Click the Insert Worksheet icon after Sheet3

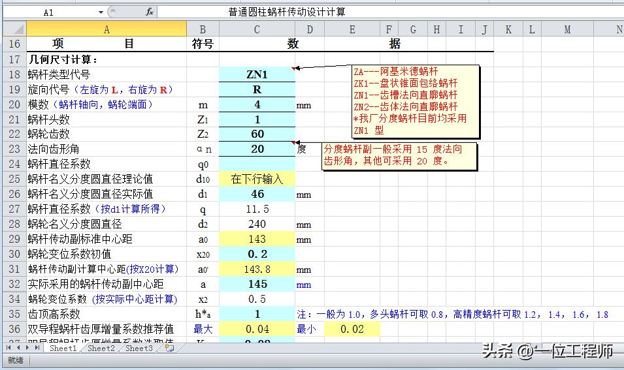click(x=169, y=348)
